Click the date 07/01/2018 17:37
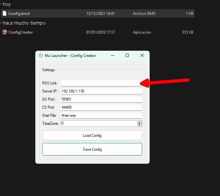 101,32
